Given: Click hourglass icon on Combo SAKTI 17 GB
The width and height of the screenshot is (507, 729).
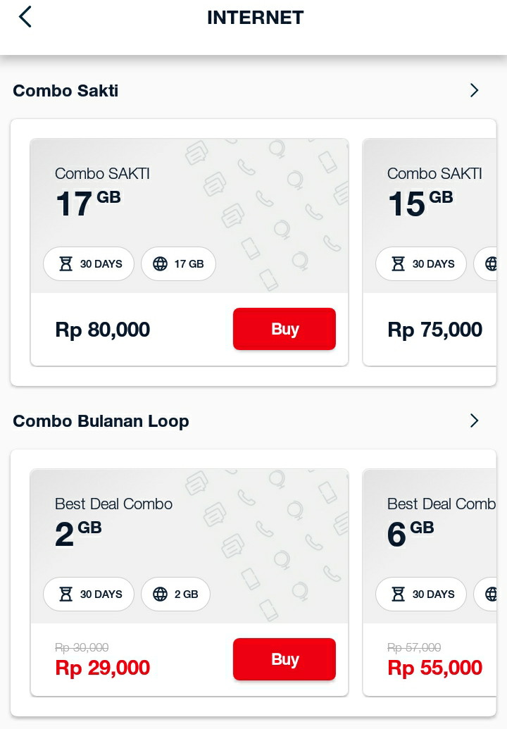Looking at the screenshot, I should coord(65,264).
